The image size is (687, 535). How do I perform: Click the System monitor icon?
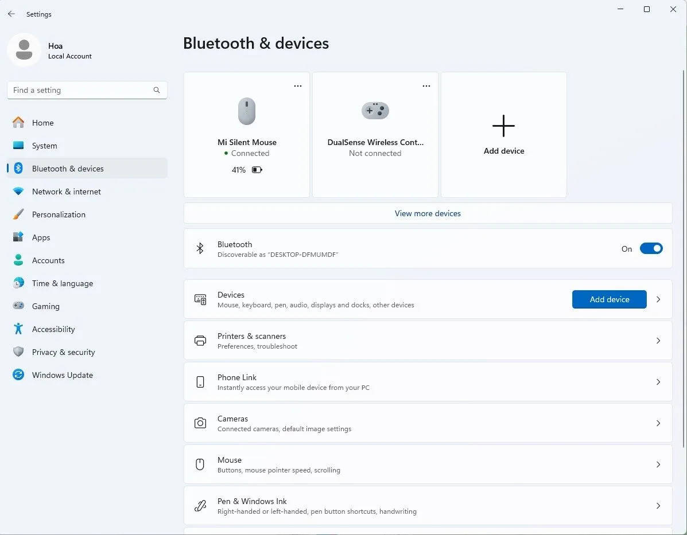[x=18, y=145]
